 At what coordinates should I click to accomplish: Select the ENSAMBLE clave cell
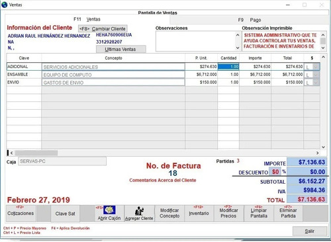tap(24, 75)
